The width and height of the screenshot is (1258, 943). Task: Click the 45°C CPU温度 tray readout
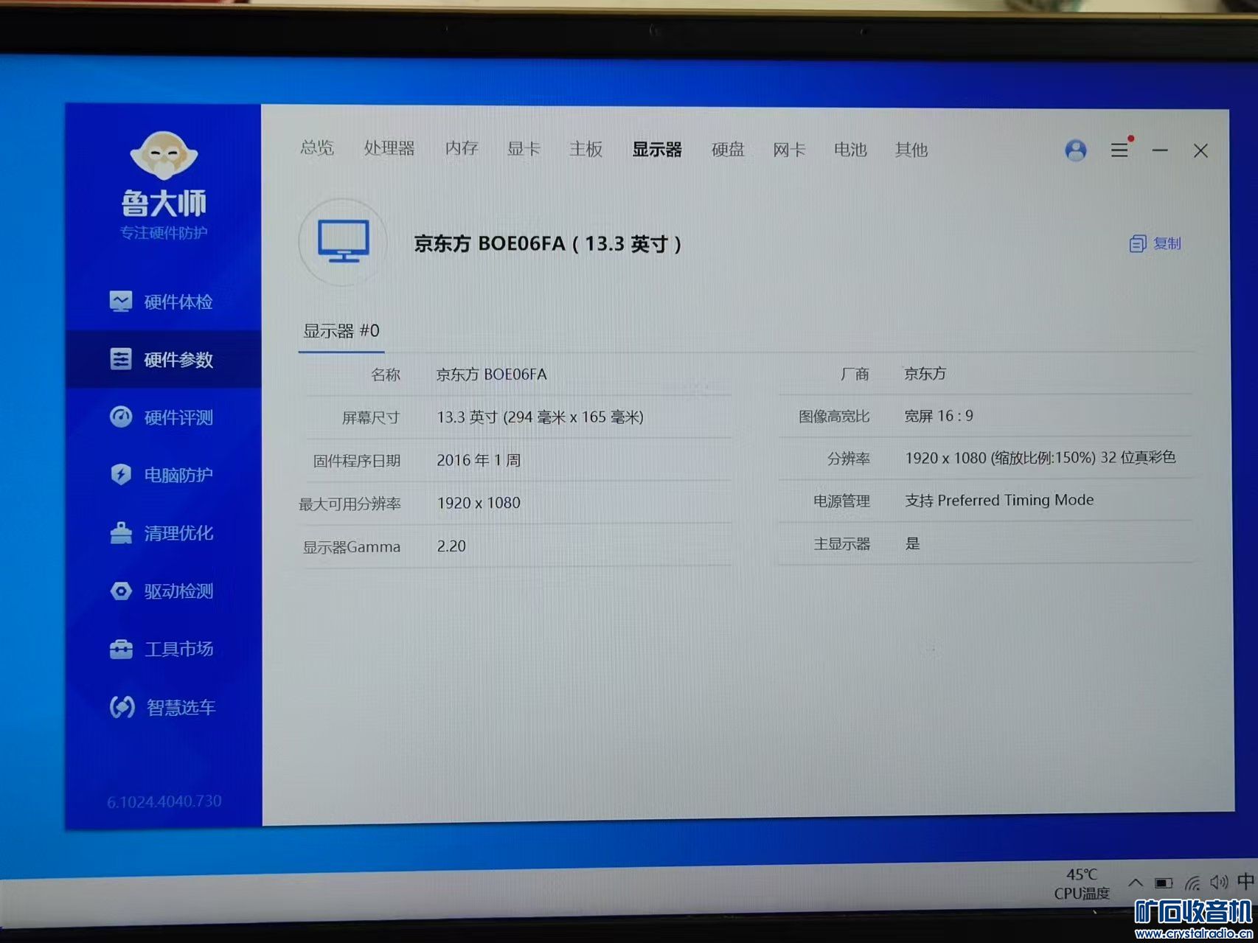1082,884
